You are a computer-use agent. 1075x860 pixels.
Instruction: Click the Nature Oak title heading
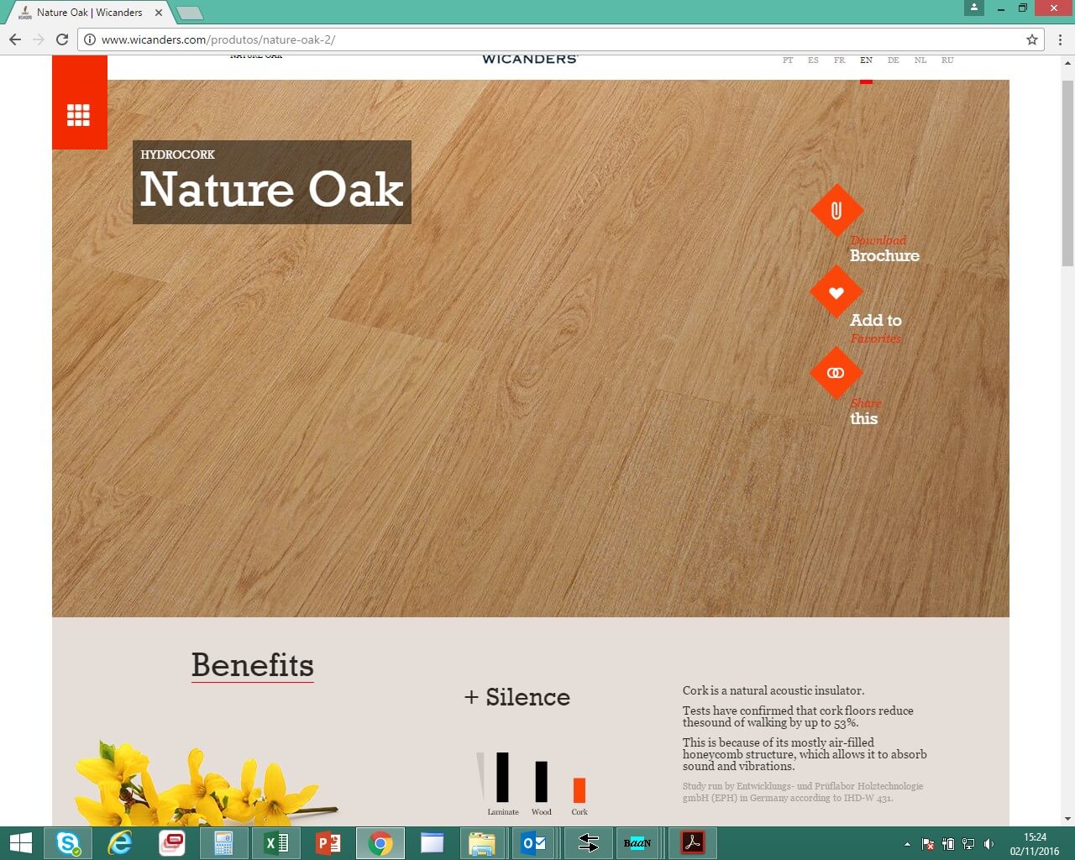click(272, 189)
